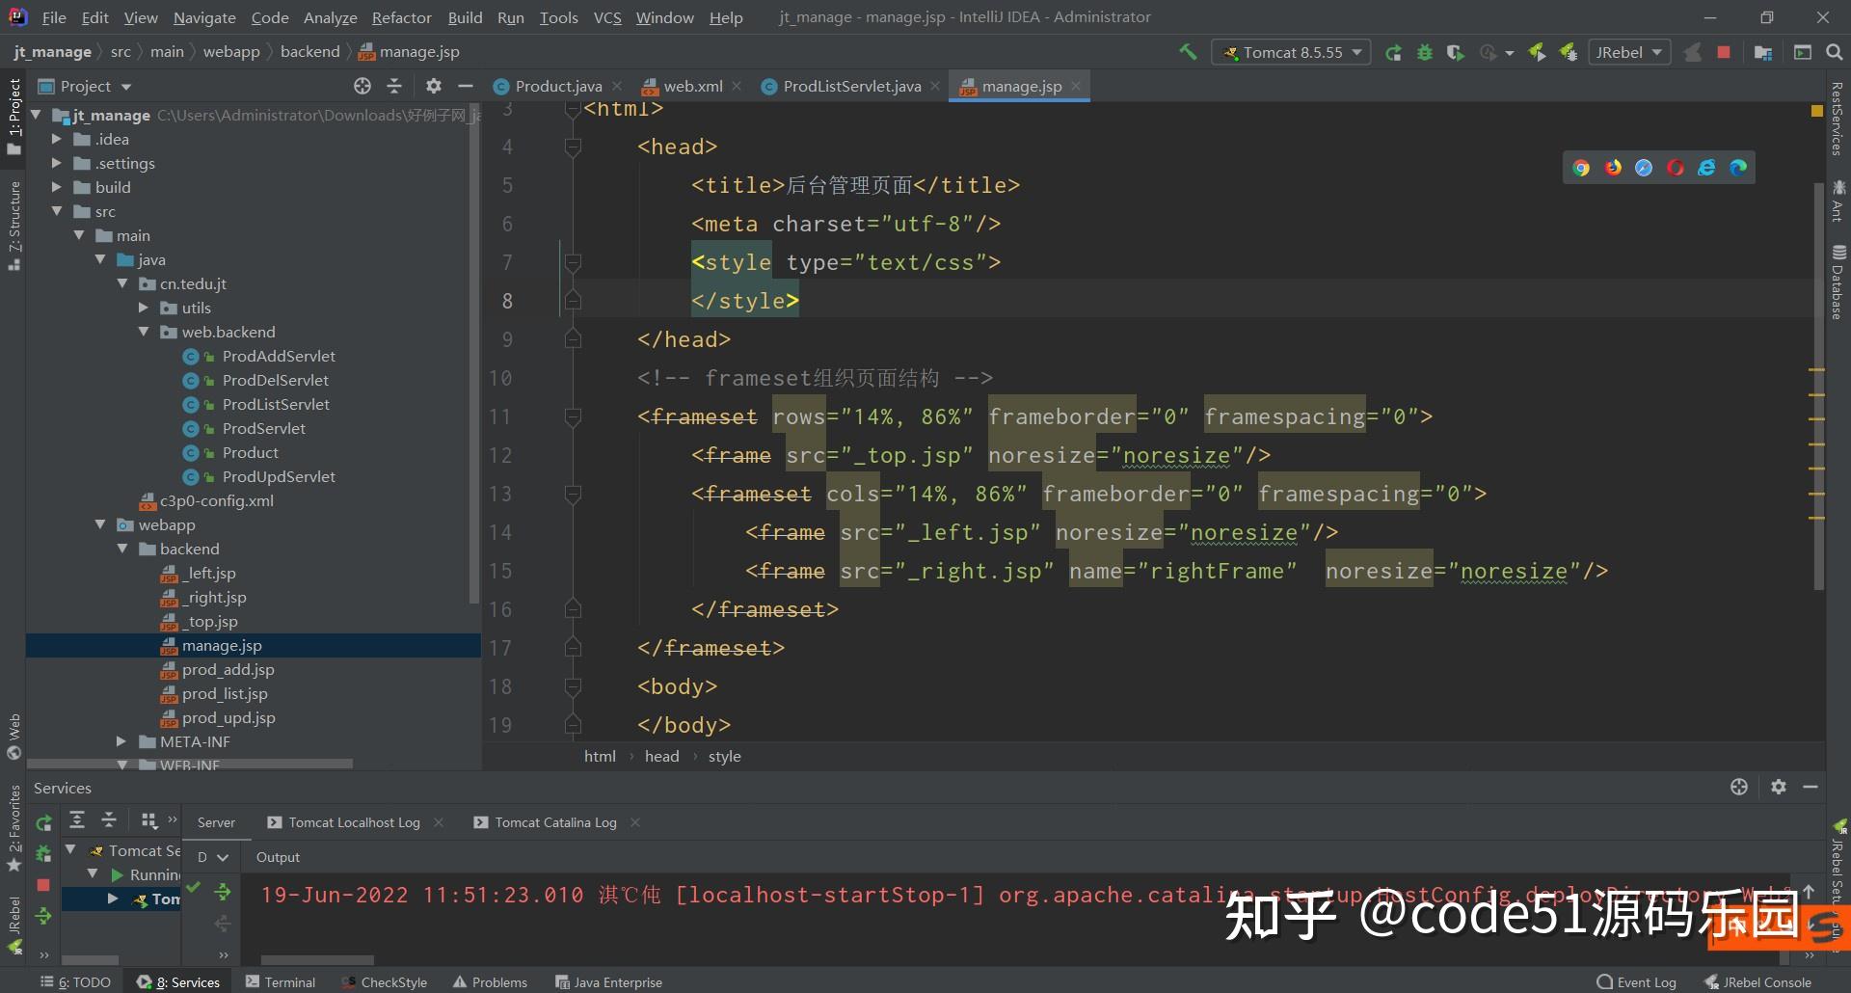Click locate file target icon in Project panel
This screenshot has width=1851, height=993.
pyautogui.click(x=362, y=86)
